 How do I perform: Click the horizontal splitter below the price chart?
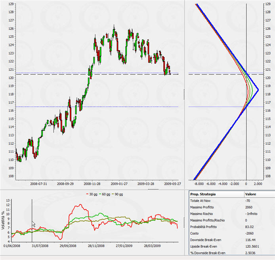153,190
